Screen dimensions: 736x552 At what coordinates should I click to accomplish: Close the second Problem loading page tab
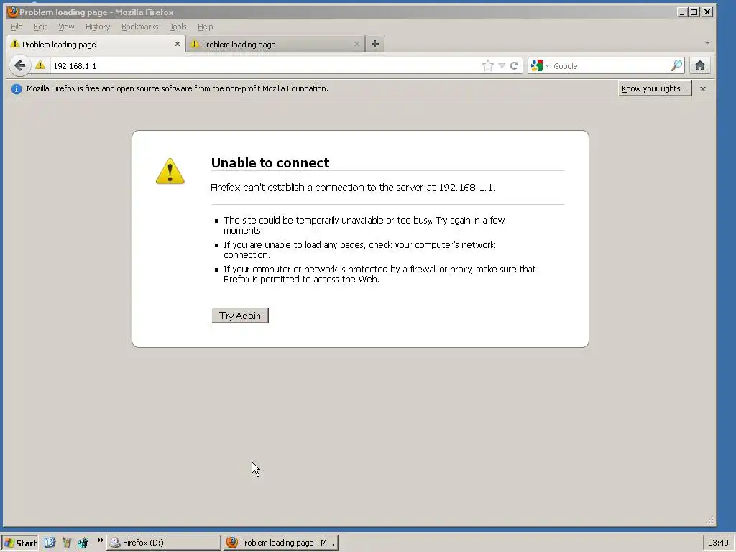[x=356, y=44]
